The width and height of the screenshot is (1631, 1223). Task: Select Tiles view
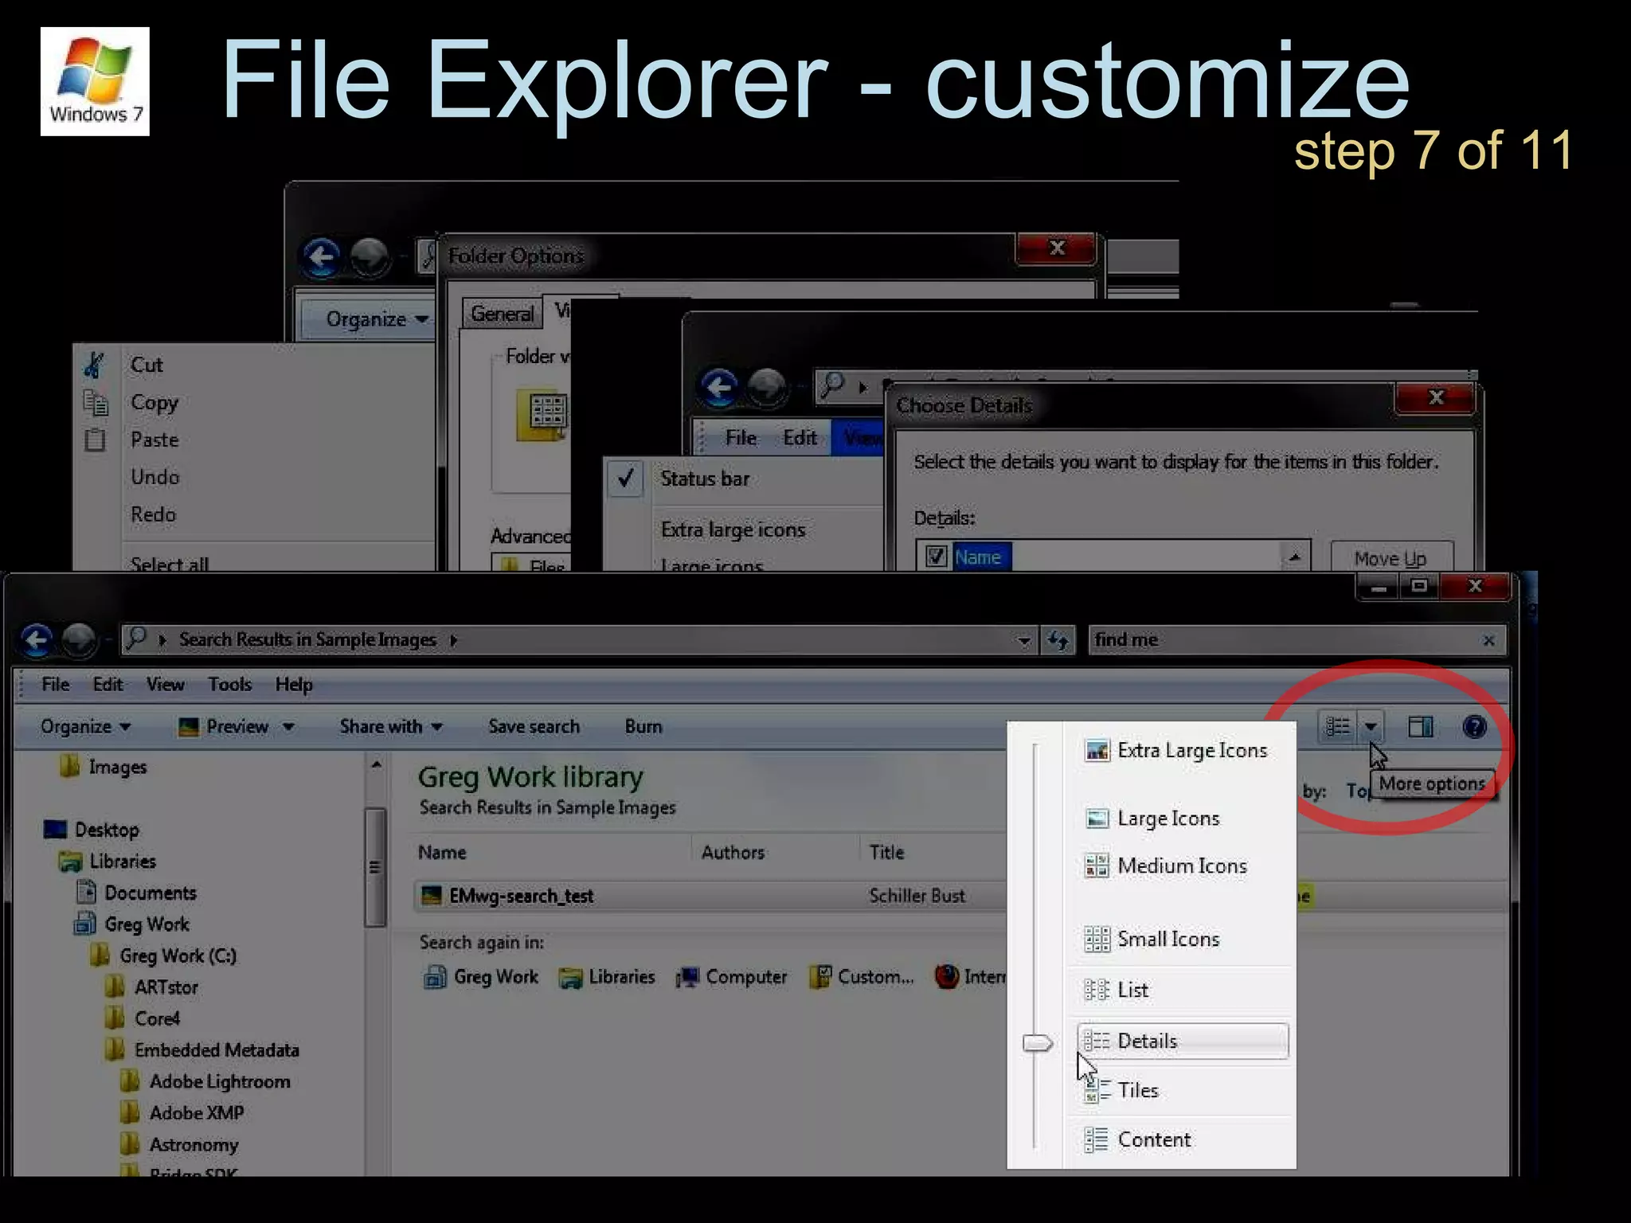[x=1121, y=1090]
